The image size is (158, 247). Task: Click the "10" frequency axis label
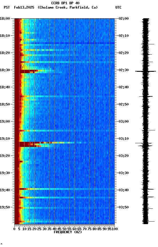click(x=24, y=229)
